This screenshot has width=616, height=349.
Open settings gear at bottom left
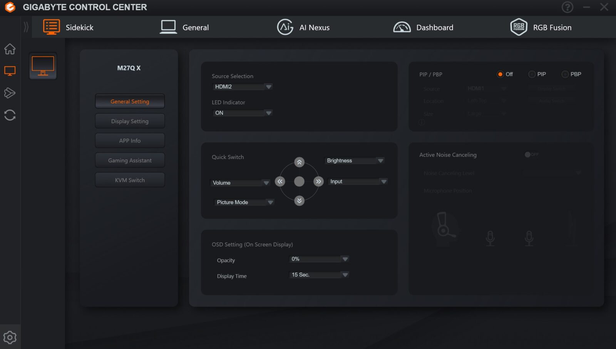[10, 337]
